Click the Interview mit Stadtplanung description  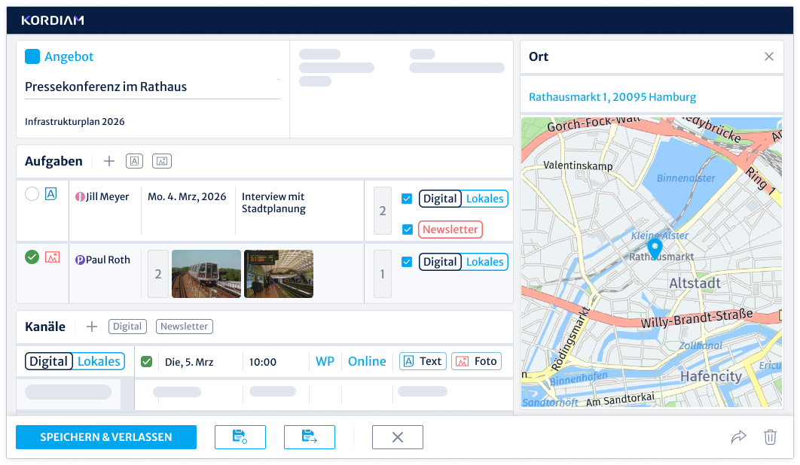(273, 202)
